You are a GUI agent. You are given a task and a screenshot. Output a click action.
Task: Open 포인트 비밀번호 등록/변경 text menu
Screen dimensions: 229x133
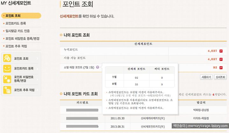[22, 38]
